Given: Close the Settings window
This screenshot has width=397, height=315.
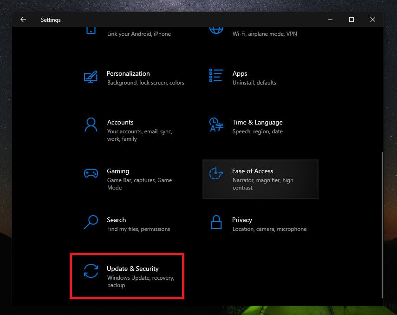Looking at the screenshot, I should point(373,20).
